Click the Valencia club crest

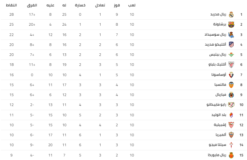pos(231,84)
